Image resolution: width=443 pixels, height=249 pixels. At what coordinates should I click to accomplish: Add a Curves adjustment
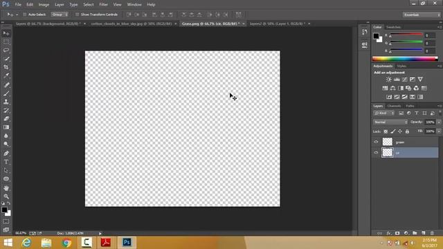point(404,80)
